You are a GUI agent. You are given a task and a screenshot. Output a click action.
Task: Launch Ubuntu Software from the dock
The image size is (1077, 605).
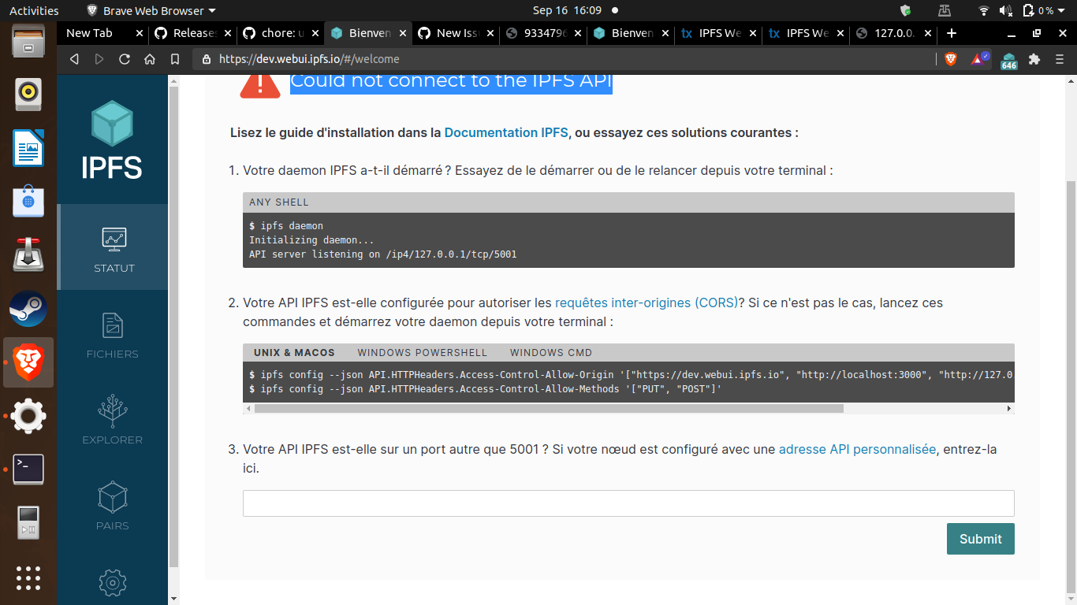28,201
